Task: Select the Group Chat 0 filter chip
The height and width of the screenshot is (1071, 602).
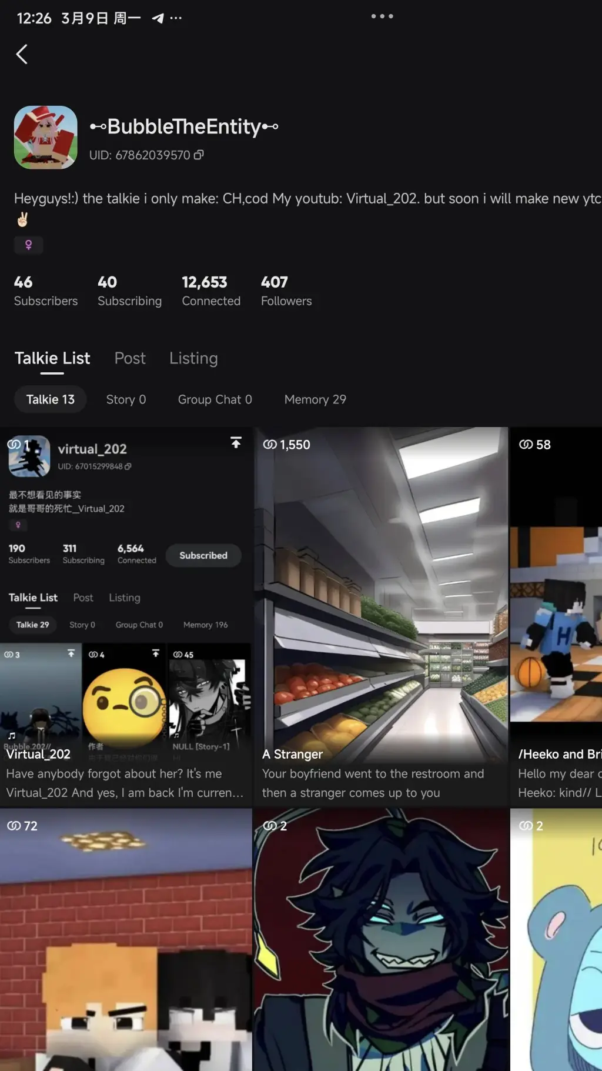Action: point(215,399)
